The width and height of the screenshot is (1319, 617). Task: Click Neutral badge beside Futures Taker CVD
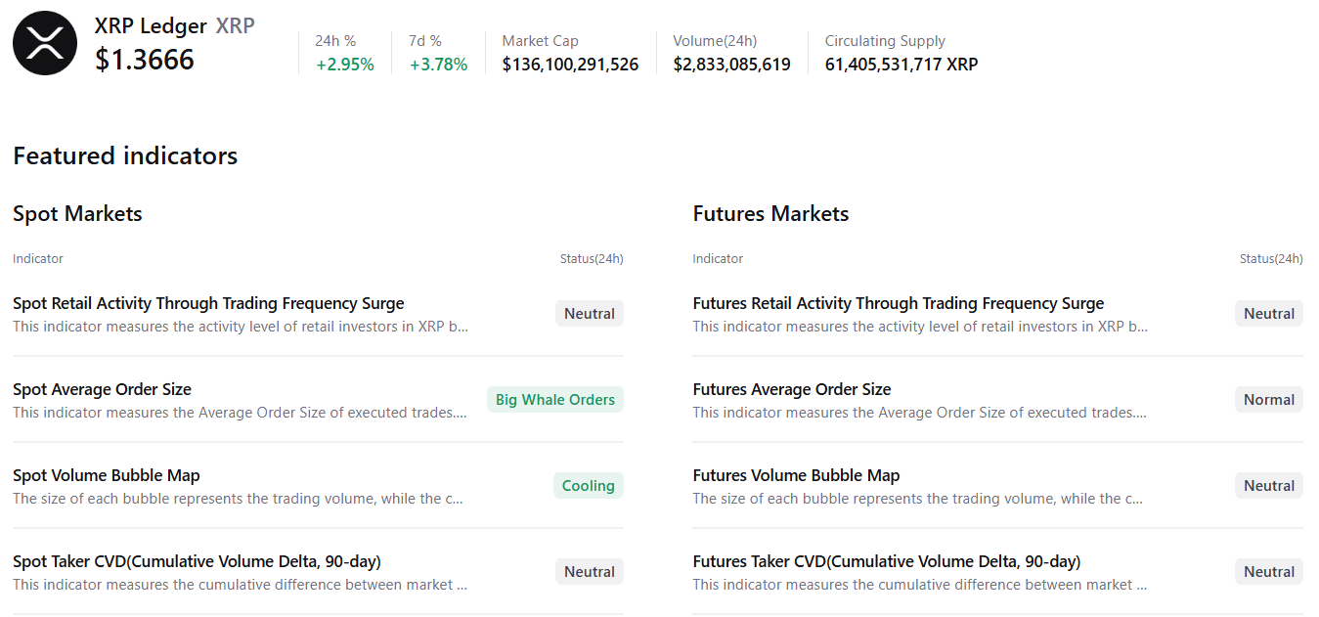point(1268,572)
